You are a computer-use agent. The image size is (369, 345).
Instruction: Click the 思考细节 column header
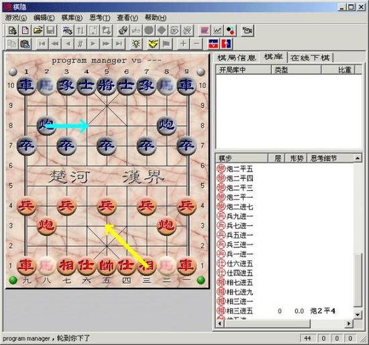point(330,158)
